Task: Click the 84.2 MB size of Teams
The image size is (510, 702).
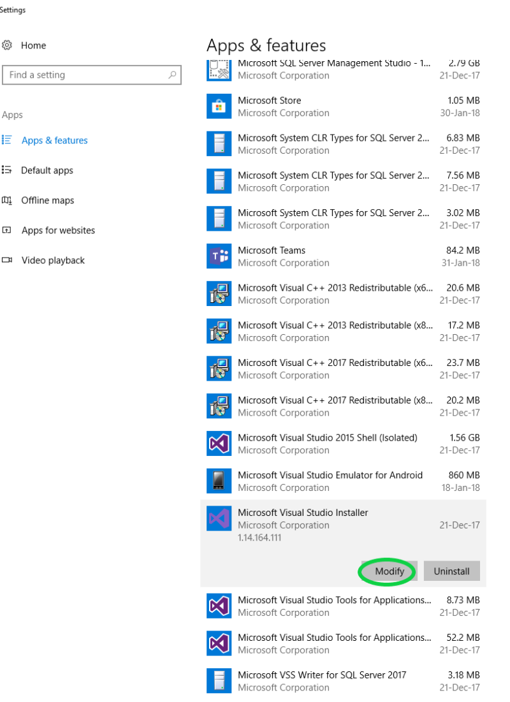Action: (x=463, y=251)
